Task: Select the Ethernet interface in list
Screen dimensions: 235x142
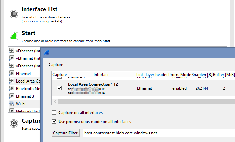Action: click(x=23, y=74)
